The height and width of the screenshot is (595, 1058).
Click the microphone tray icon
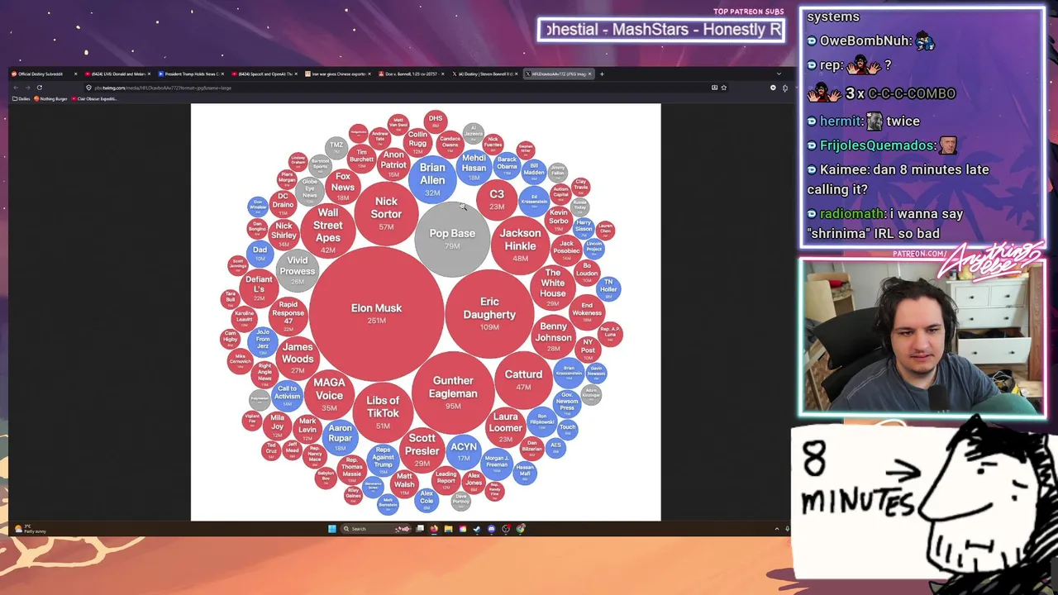point(787,529)
